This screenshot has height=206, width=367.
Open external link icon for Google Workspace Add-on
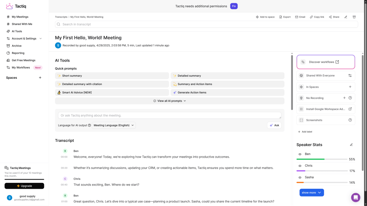pyautogui.click(x=350, y=109)
